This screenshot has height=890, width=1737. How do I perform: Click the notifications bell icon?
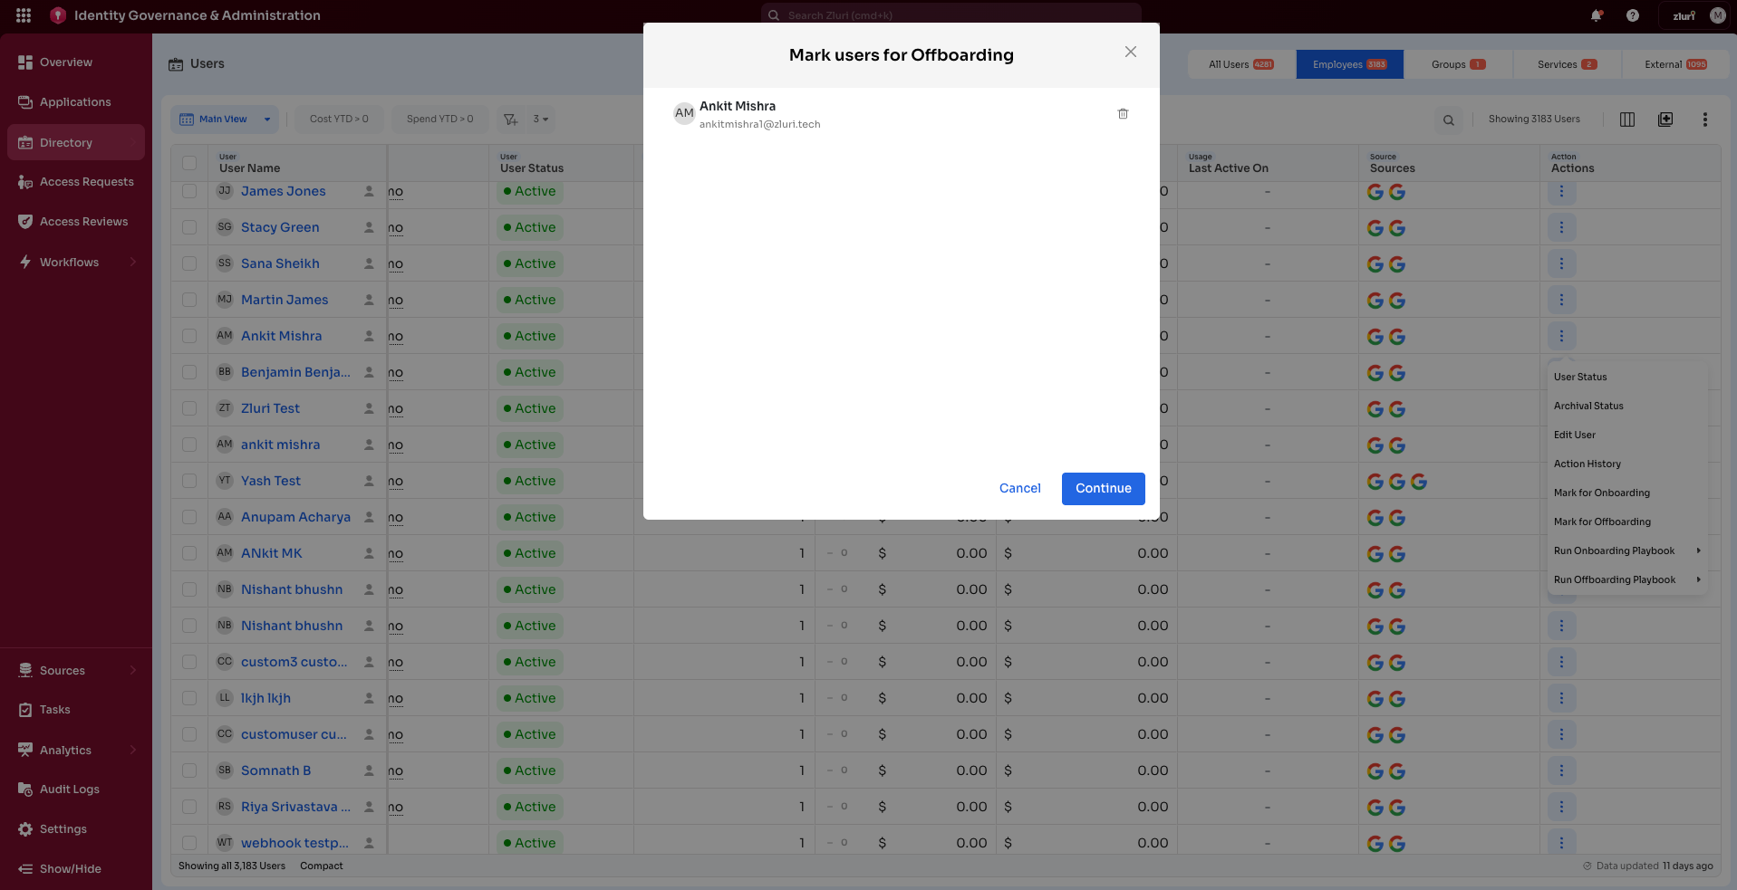1596,15
